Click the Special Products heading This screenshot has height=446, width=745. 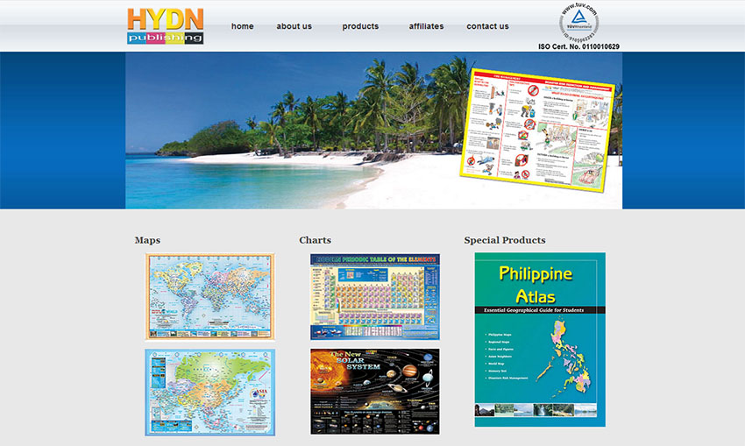pyautogui.click(x=505, y=240)
